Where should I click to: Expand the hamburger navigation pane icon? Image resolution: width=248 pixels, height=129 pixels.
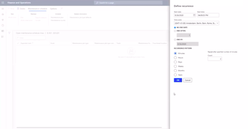[x=3, y=9]
